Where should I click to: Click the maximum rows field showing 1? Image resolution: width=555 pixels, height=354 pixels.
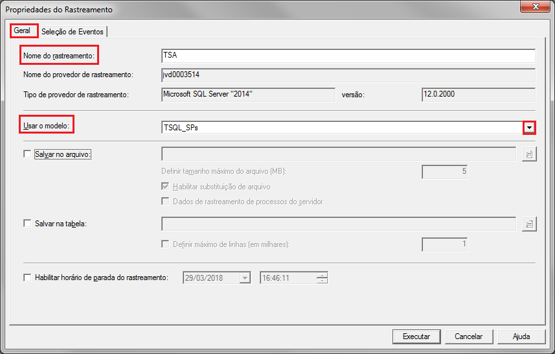444,244
